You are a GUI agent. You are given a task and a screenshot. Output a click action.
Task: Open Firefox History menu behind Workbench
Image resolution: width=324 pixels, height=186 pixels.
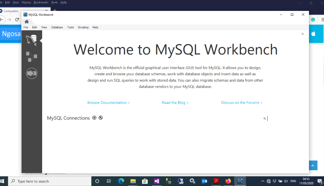[26, 2]
